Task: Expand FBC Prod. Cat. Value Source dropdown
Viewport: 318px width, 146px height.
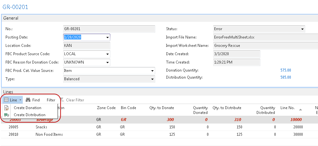Action: tap(152, 71)
